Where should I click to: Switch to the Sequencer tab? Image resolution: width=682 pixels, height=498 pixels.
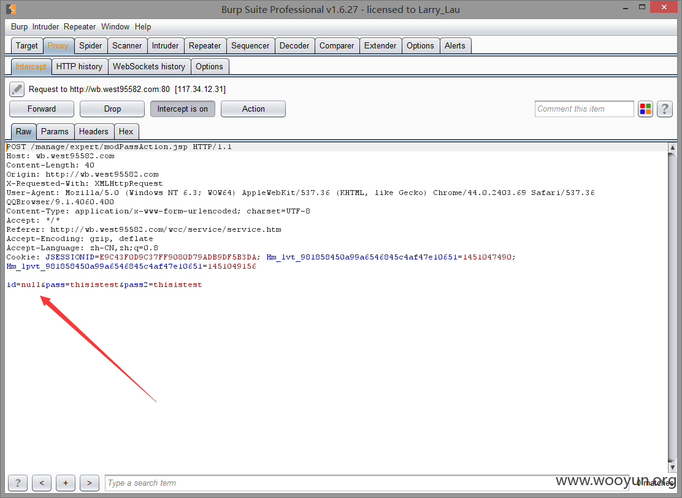point(250,45)
